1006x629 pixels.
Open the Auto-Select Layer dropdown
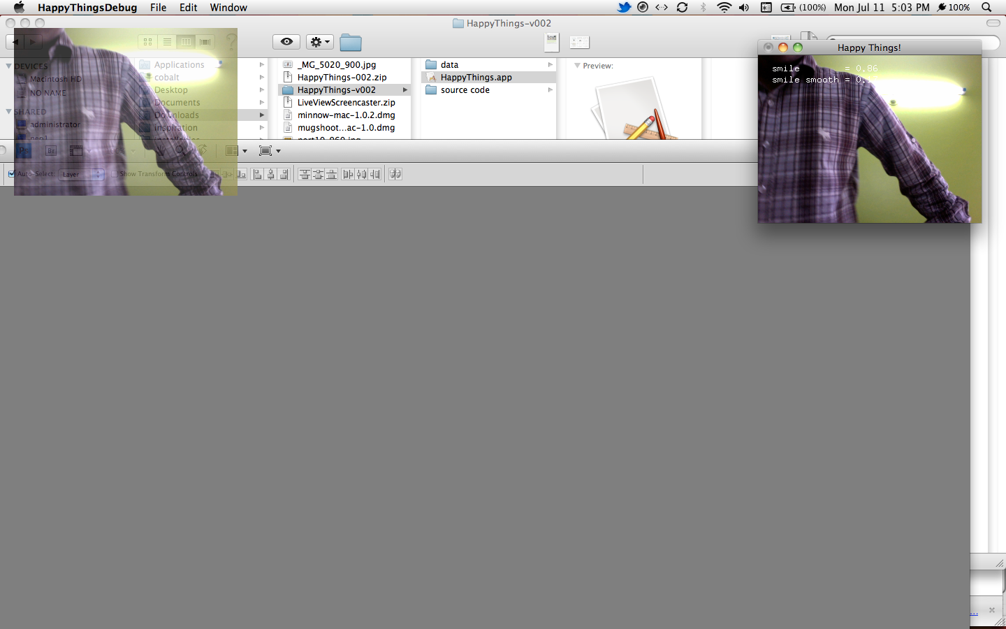[x=81, y=174]
